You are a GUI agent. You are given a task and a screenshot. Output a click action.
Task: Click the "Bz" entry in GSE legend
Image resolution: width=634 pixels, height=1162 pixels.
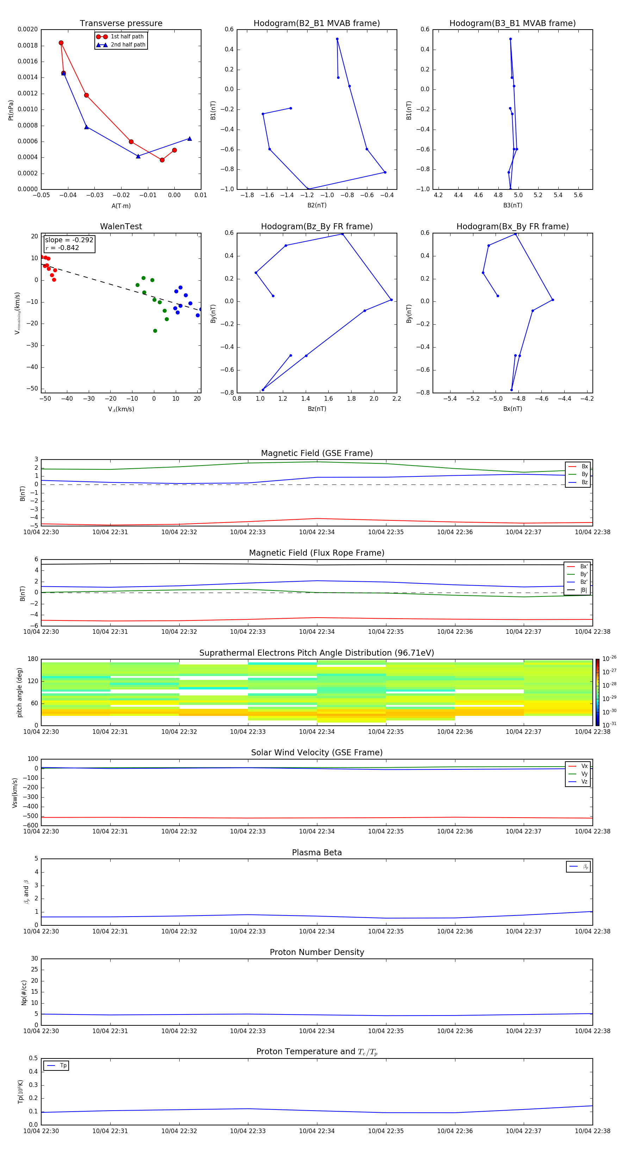[x=578, y=482]
